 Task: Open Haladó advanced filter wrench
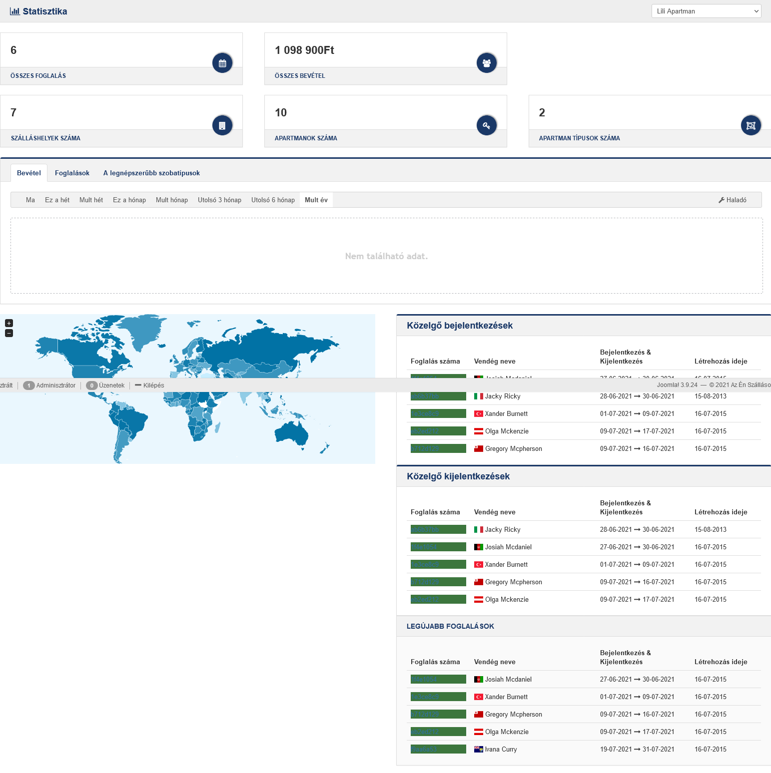point(733,200)
